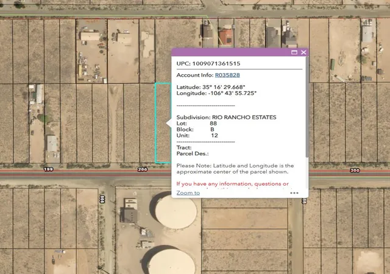The height and width of the screenshot is (274, 390).
Task: Click the 199 address label on the road
Action: (48, 169)
